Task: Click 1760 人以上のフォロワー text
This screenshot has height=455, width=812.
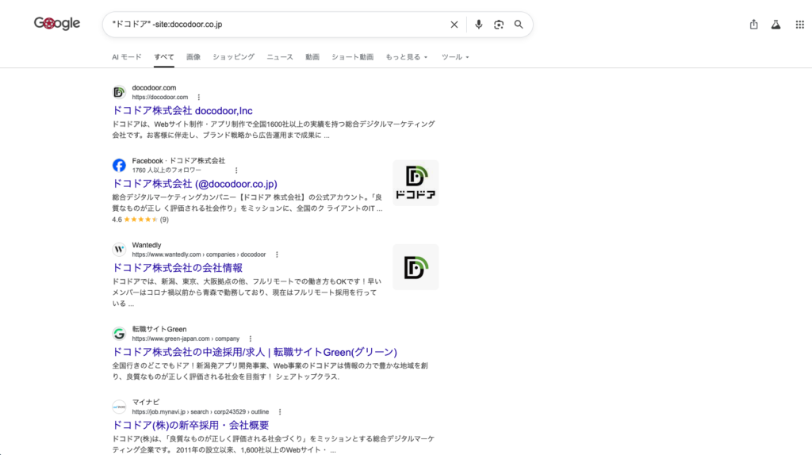Action: [167, 170]
